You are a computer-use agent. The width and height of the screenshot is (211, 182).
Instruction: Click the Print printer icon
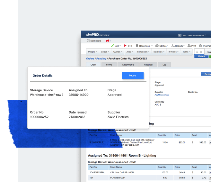pyautogui.click(x=189, y=46)
